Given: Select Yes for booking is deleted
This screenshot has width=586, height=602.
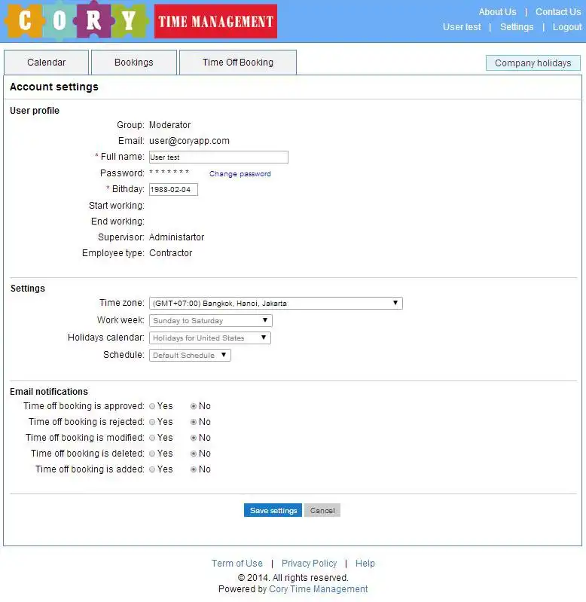Looking at the screenshot, I should pyautogui.click(x=152, y=454).
